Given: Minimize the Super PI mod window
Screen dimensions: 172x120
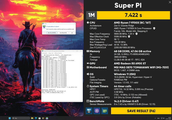Looking at the screenshot, I should (73, 51).
